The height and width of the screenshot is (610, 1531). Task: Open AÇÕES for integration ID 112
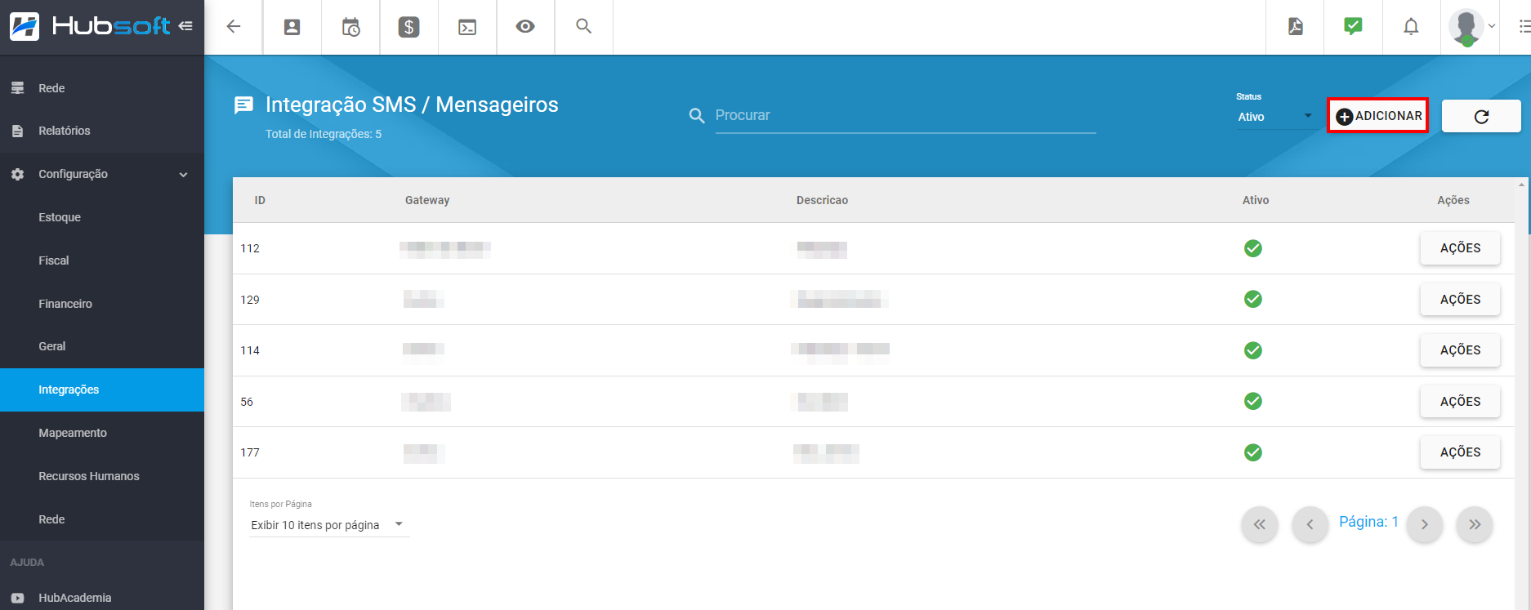click(1460, 248)
